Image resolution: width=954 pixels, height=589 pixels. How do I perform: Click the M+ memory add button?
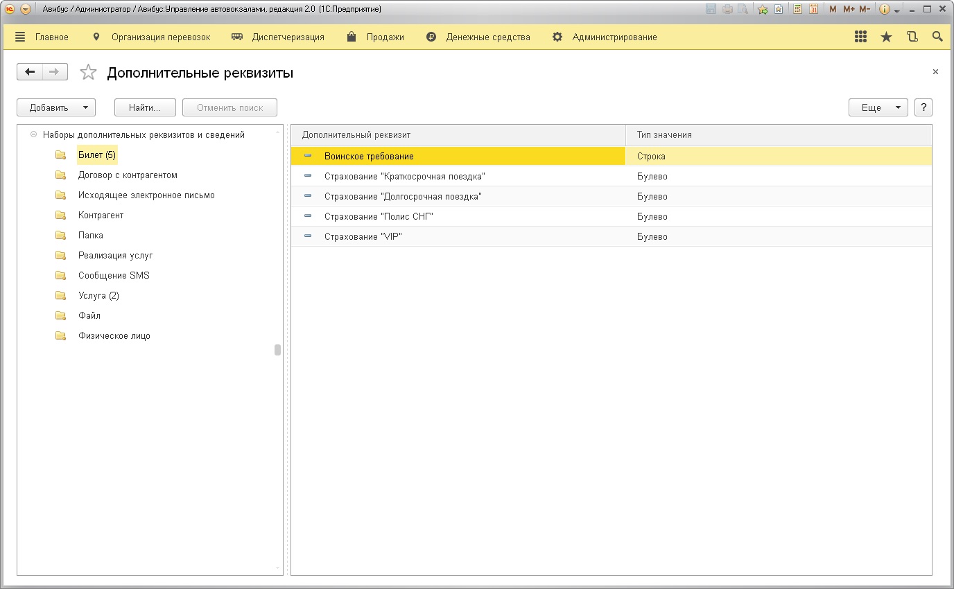point(849,9)
